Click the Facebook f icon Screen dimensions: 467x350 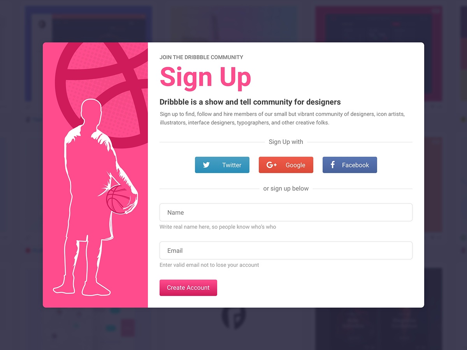click(333, 165)
